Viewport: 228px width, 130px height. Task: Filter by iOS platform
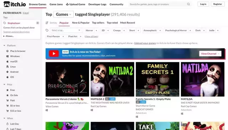10,77
